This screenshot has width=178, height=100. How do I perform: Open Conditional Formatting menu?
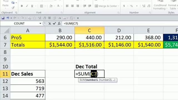click(160, 5)
